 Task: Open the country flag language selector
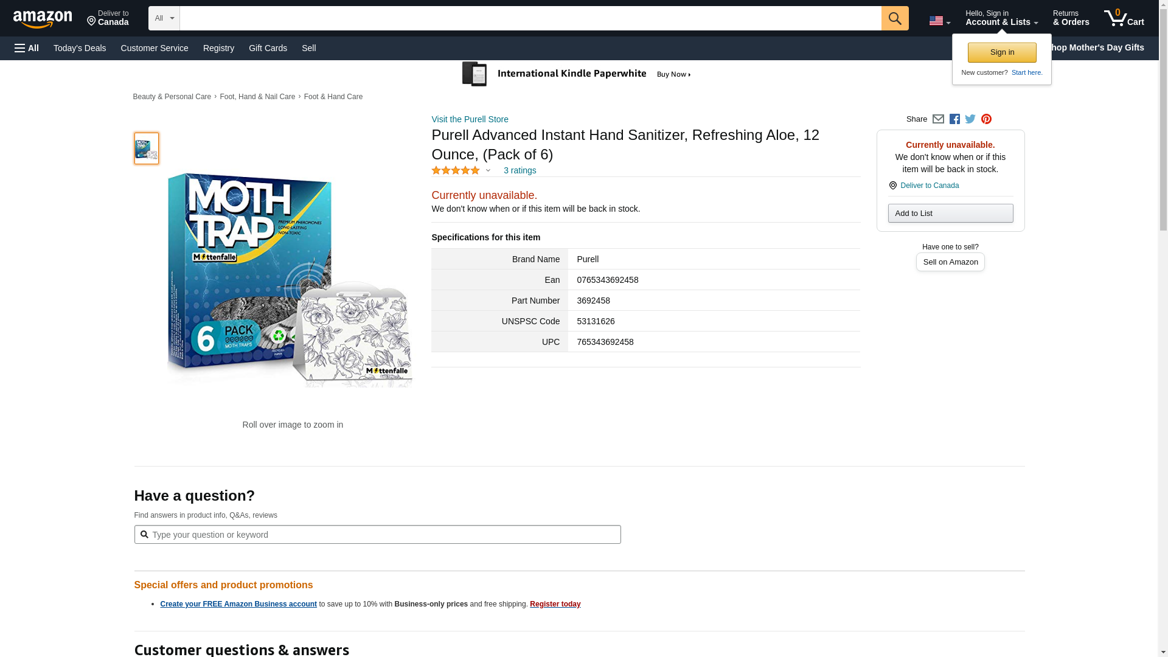pos(939,21)
